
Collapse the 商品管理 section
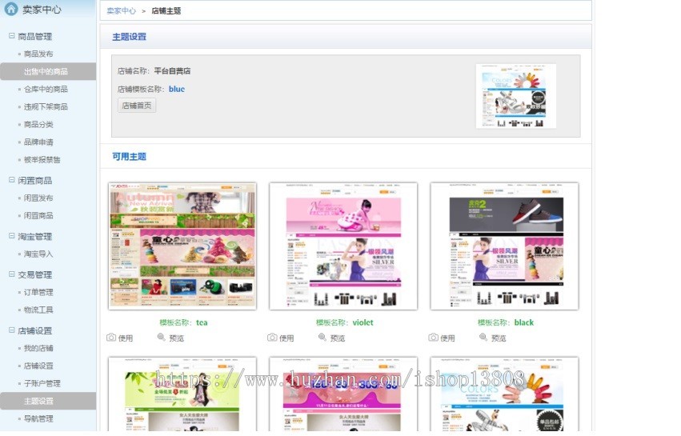click(x=11, y=36)
